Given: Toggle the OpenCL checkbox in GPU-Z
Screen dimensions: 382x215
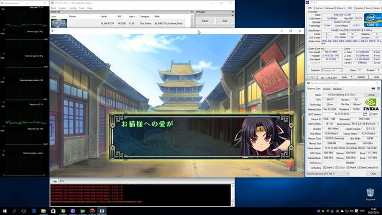Looking at the screenshot, I should tap(324, 167).
